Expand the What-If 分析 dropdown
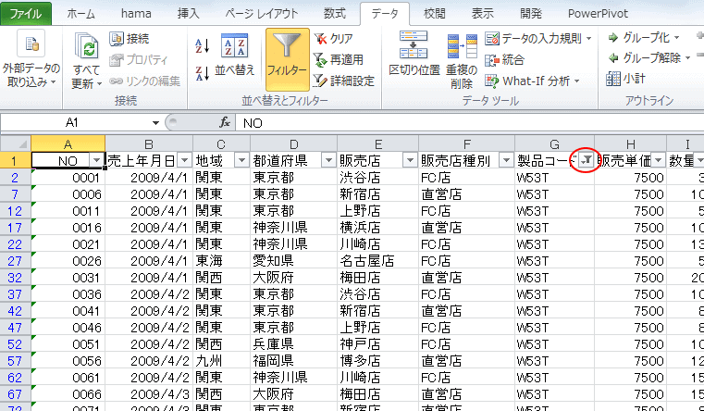Screen dimensions: 704x411 click(535, 81)
